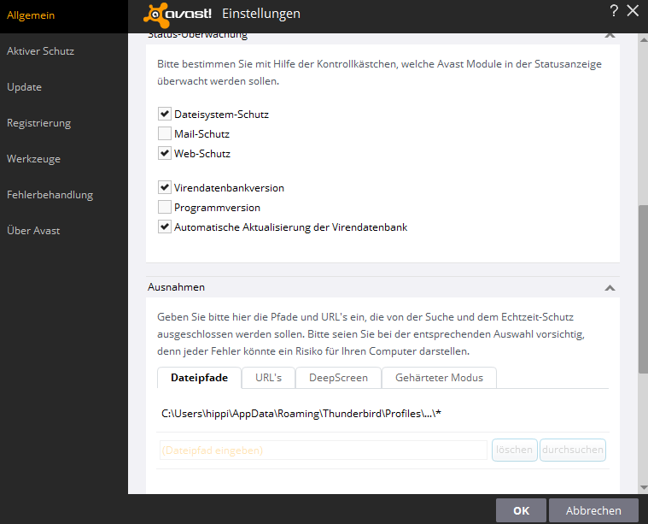This screenshot has width=648, height=524.
Task: Open the DeepScreen tab
Action: point(338,377)
